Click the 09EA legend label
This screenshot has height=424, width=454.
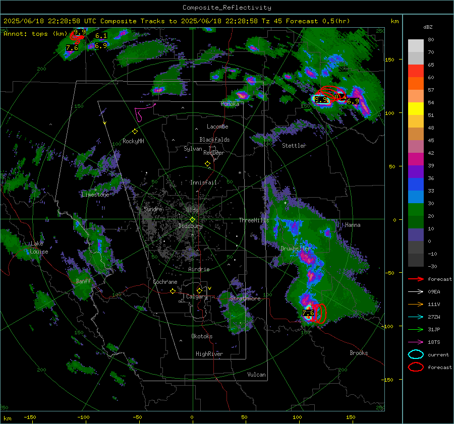(434, 292)
